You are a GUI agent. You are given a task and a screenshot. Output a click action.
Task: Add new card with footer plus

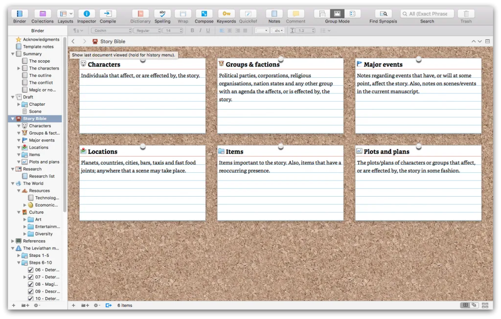(73, 305)
